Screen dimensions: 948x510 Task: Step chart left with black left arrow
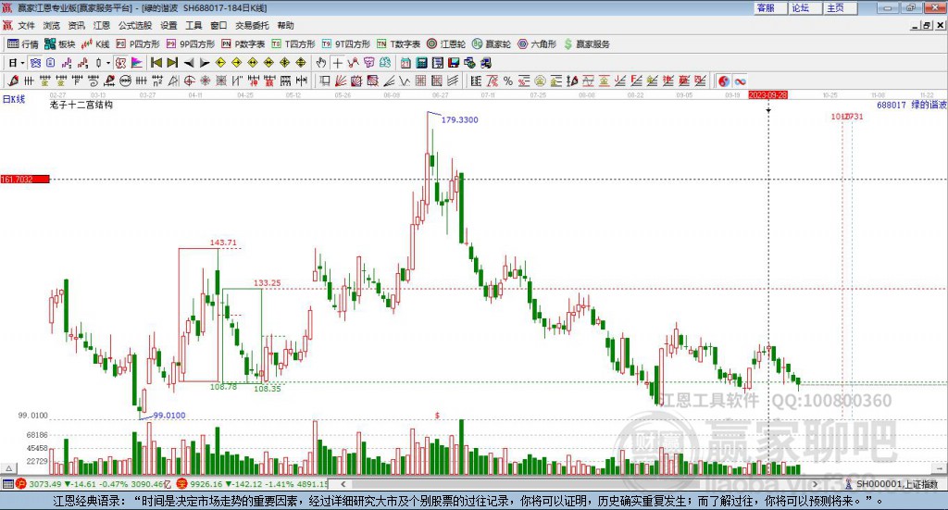pyautogui.click(x=189, y=63)
